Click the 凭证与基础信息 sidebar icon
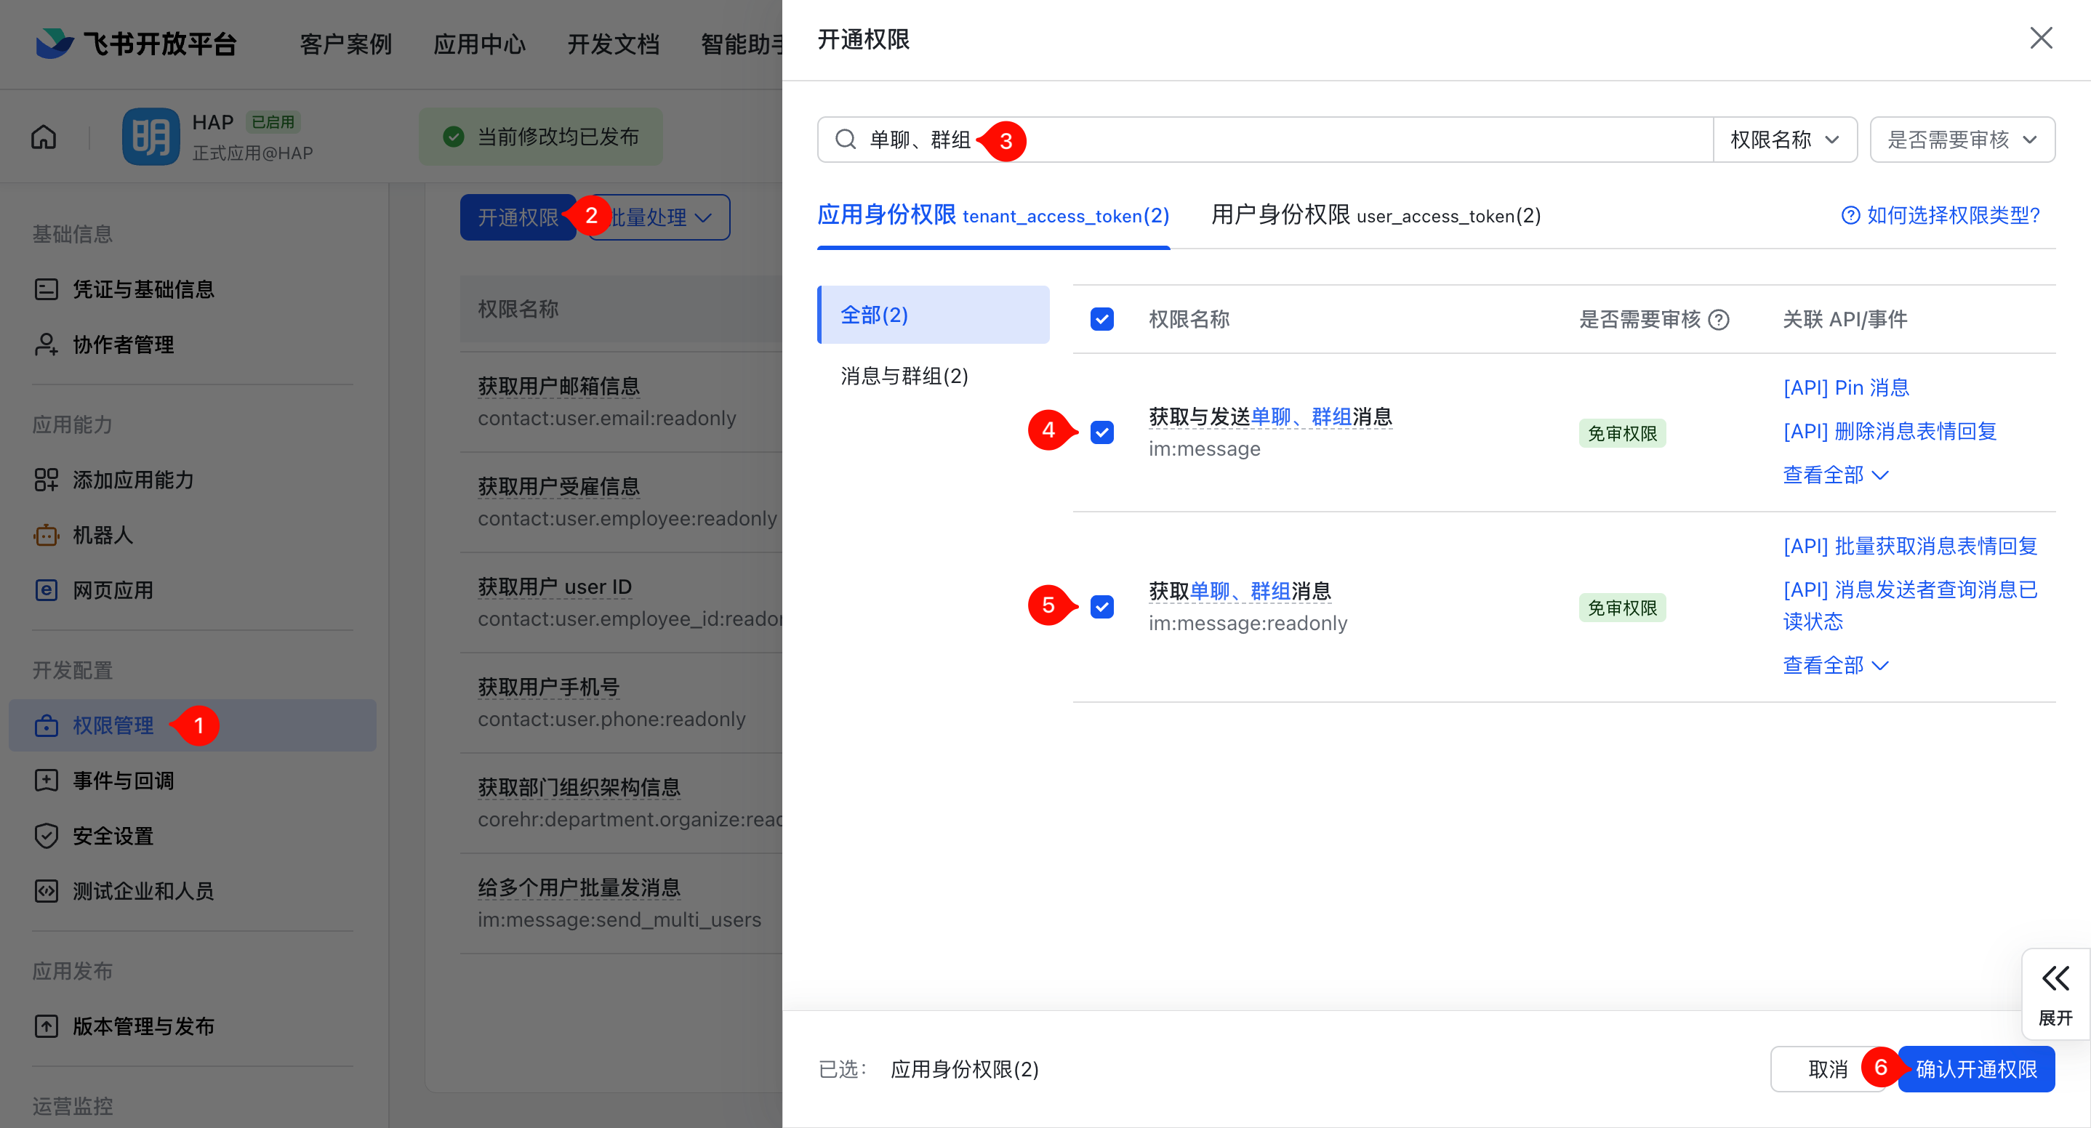This screenshot has height=1128, width=2091. point(47,290)
